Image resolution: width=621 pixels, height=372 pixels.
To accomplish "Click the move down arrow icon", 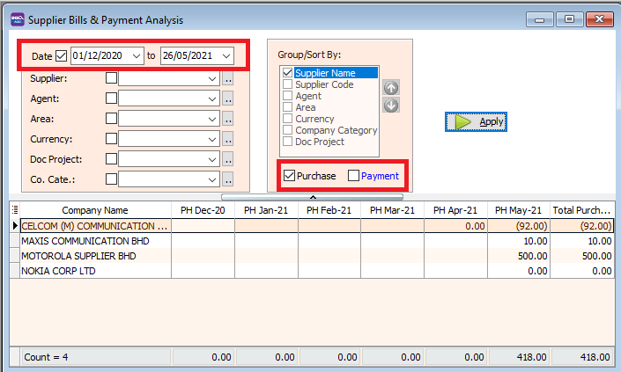I will click(x=391, y=105).
